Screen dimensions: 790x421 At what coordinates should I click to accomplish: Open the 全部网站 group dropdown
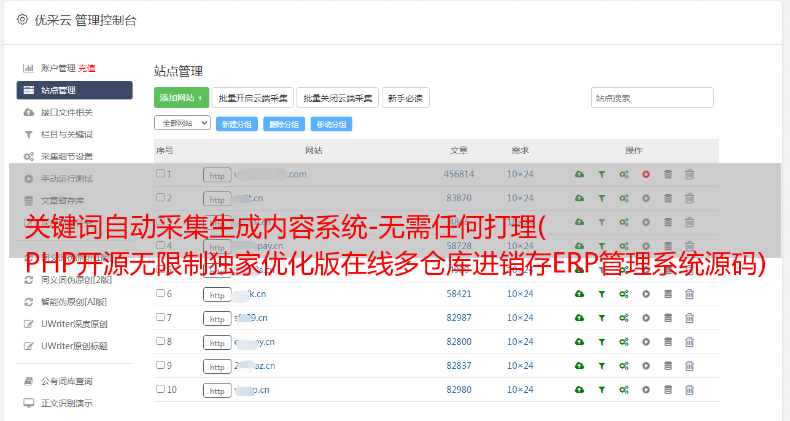tap(182, 123)
